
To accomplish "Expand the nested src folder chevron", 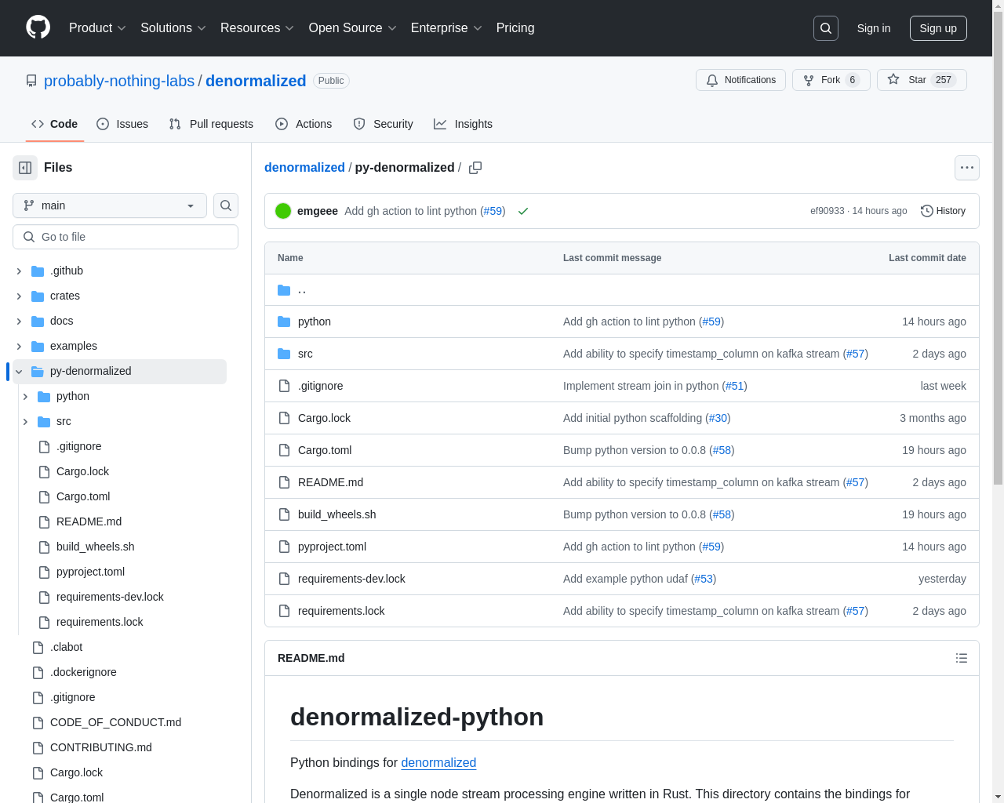I will (x=25, y=421).
